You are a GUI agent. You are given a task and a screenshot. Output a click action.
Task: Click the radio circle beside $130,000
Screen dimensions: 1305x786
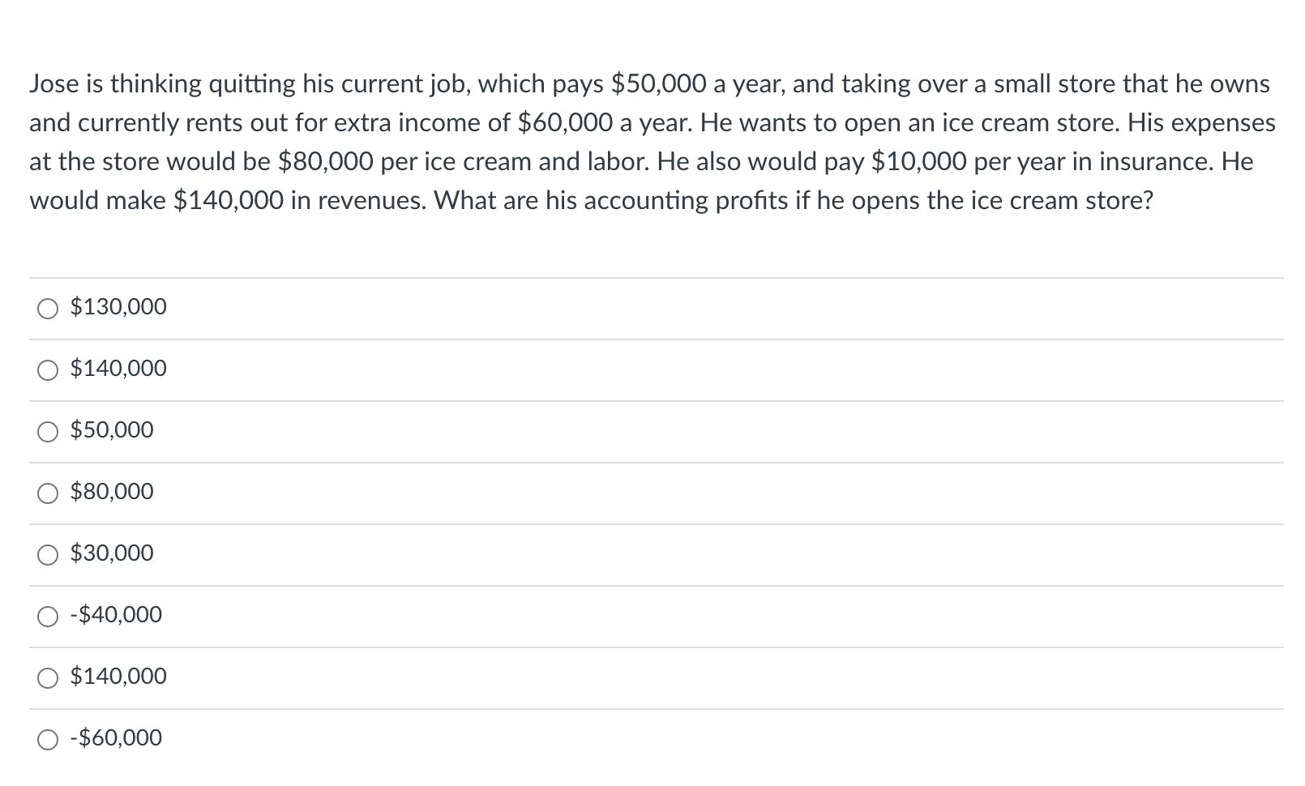pos(49,308)
